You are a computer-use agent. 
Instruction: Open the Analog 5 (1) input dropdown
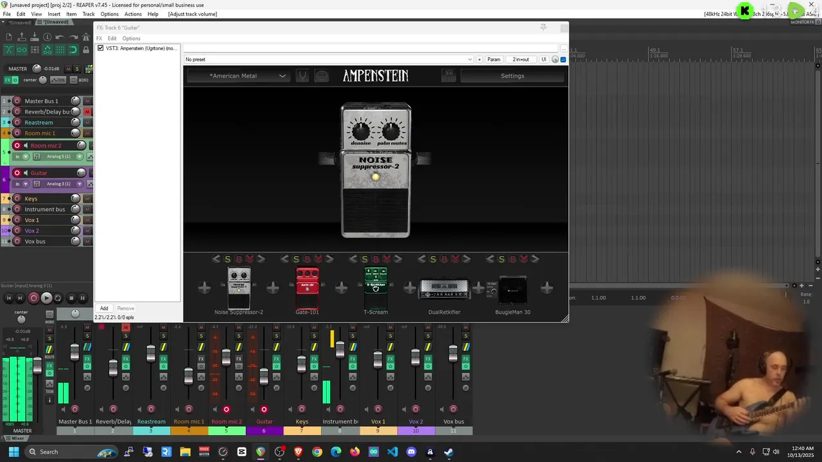tap(59, 157)
